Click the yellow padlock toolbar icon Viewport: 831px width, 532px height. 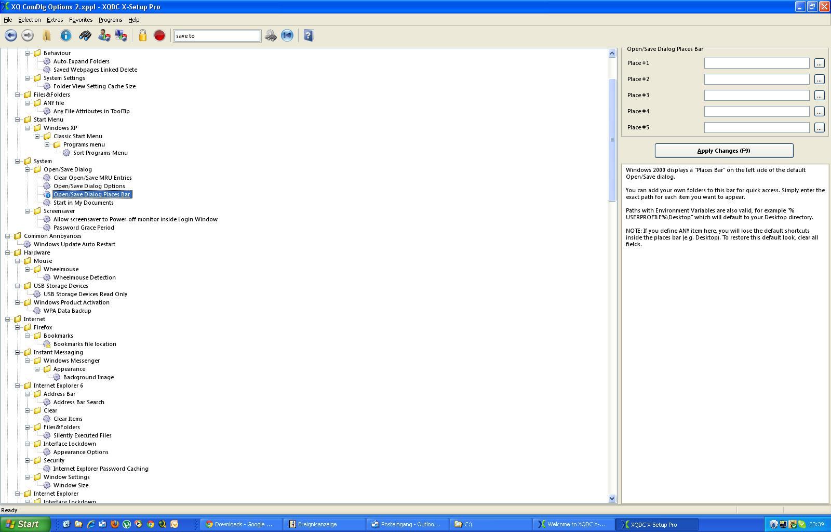pyautogui.click(x=142, y=35)
